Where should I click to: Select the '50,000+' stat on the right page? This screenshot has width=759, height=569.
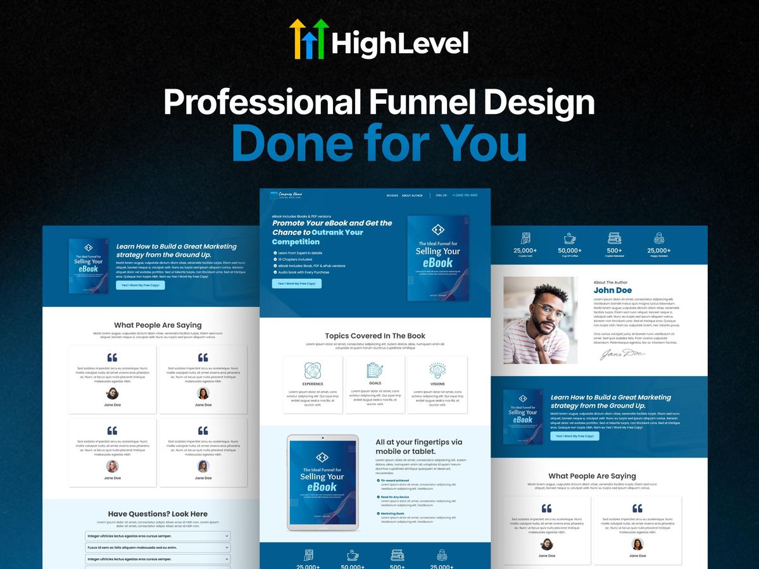click(570, 251)
